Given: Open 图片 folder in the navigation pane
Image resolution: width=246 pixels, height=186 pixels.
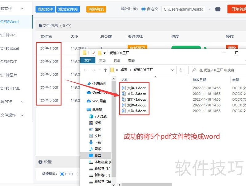Looking at the screenshot, I should (95, 129).
